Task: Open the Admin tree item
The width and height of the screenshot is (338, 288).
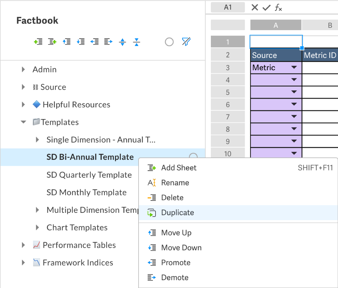Action: pos(44,69)
